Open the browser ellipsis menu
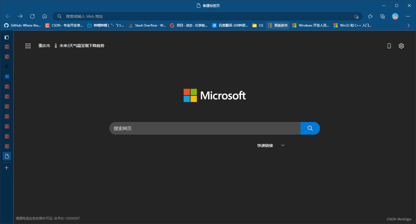 408,16
